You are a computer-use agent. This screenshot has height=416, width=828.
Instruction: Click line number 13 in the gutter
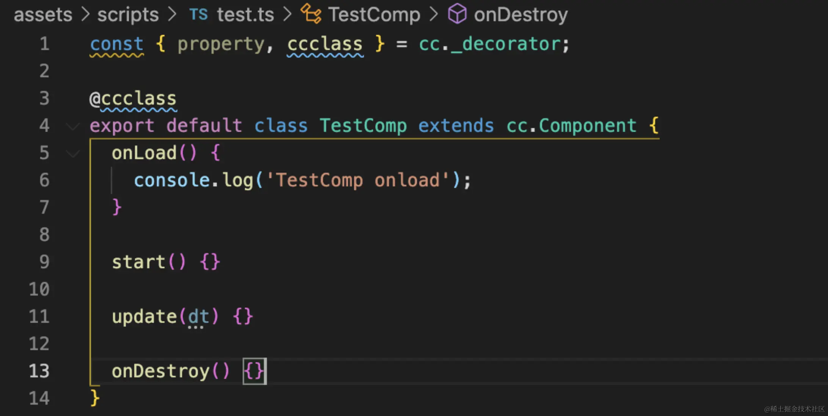click(x=39, y=371)
